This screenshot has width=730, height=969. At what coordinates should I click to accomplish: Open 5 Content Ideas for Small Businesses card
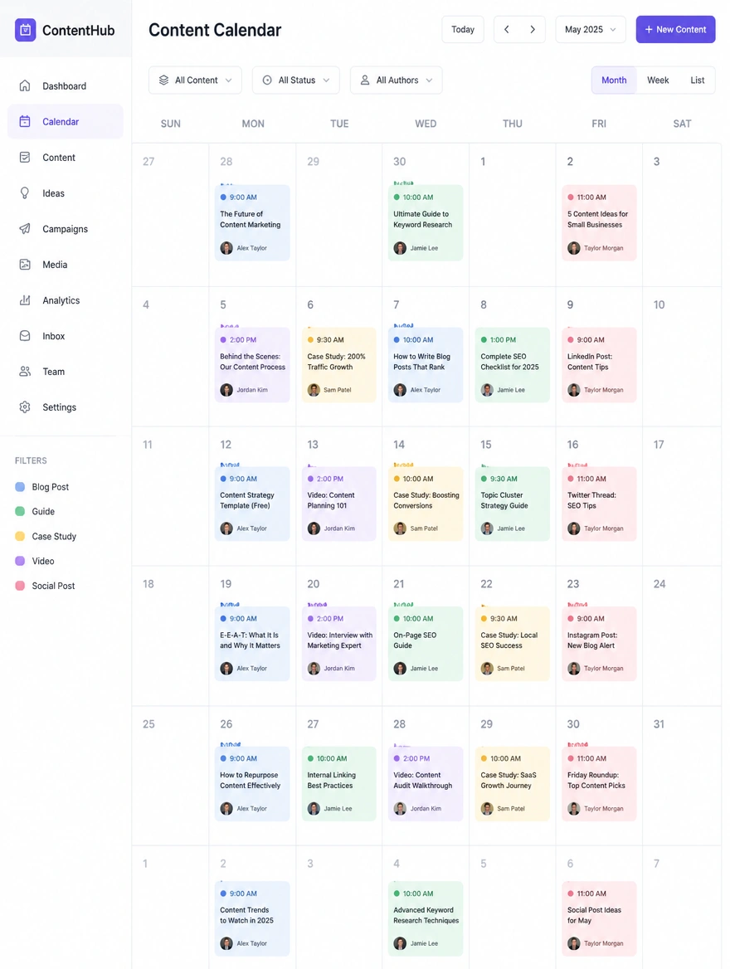[x=599, y=222]
